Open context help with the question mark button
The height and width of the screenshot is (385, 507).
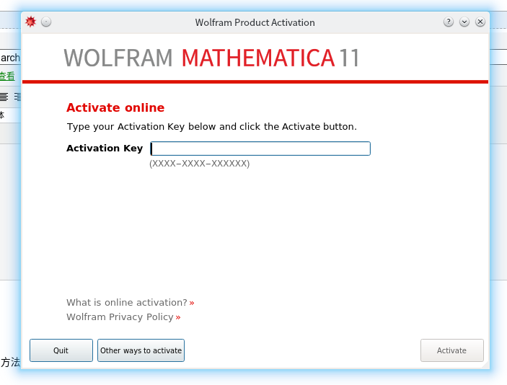coord(449,22)
